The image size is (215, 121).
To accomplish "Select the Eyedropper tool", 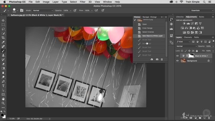I will coord(3,42).
